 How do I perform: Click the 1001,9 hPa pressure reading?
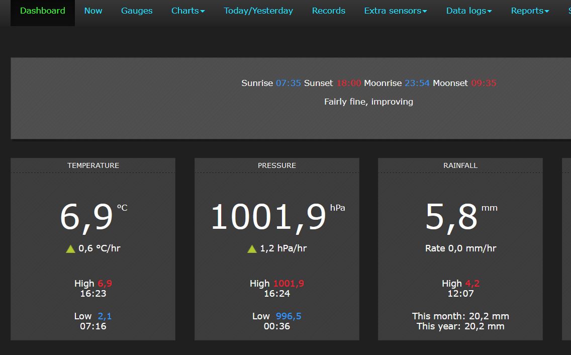(268, 217)
